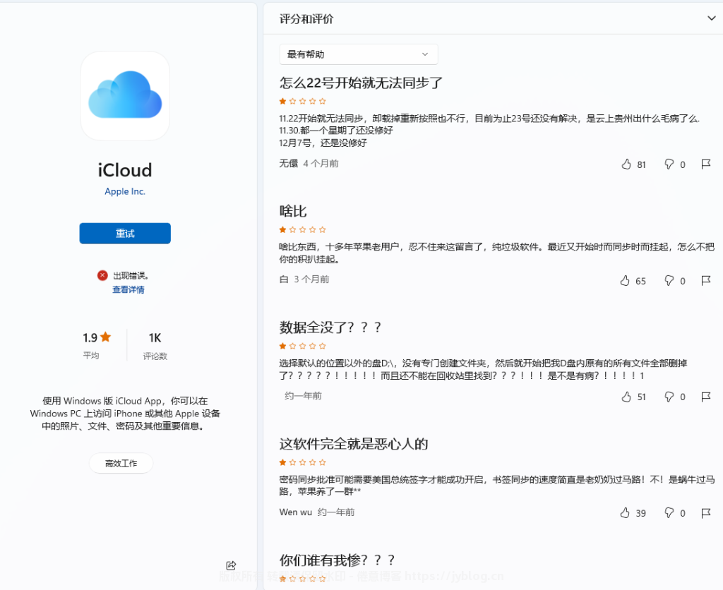The height and width of the screenshot is (590, 723).
Task: Click the 1.9 average star rating
Action: (97, 337)
